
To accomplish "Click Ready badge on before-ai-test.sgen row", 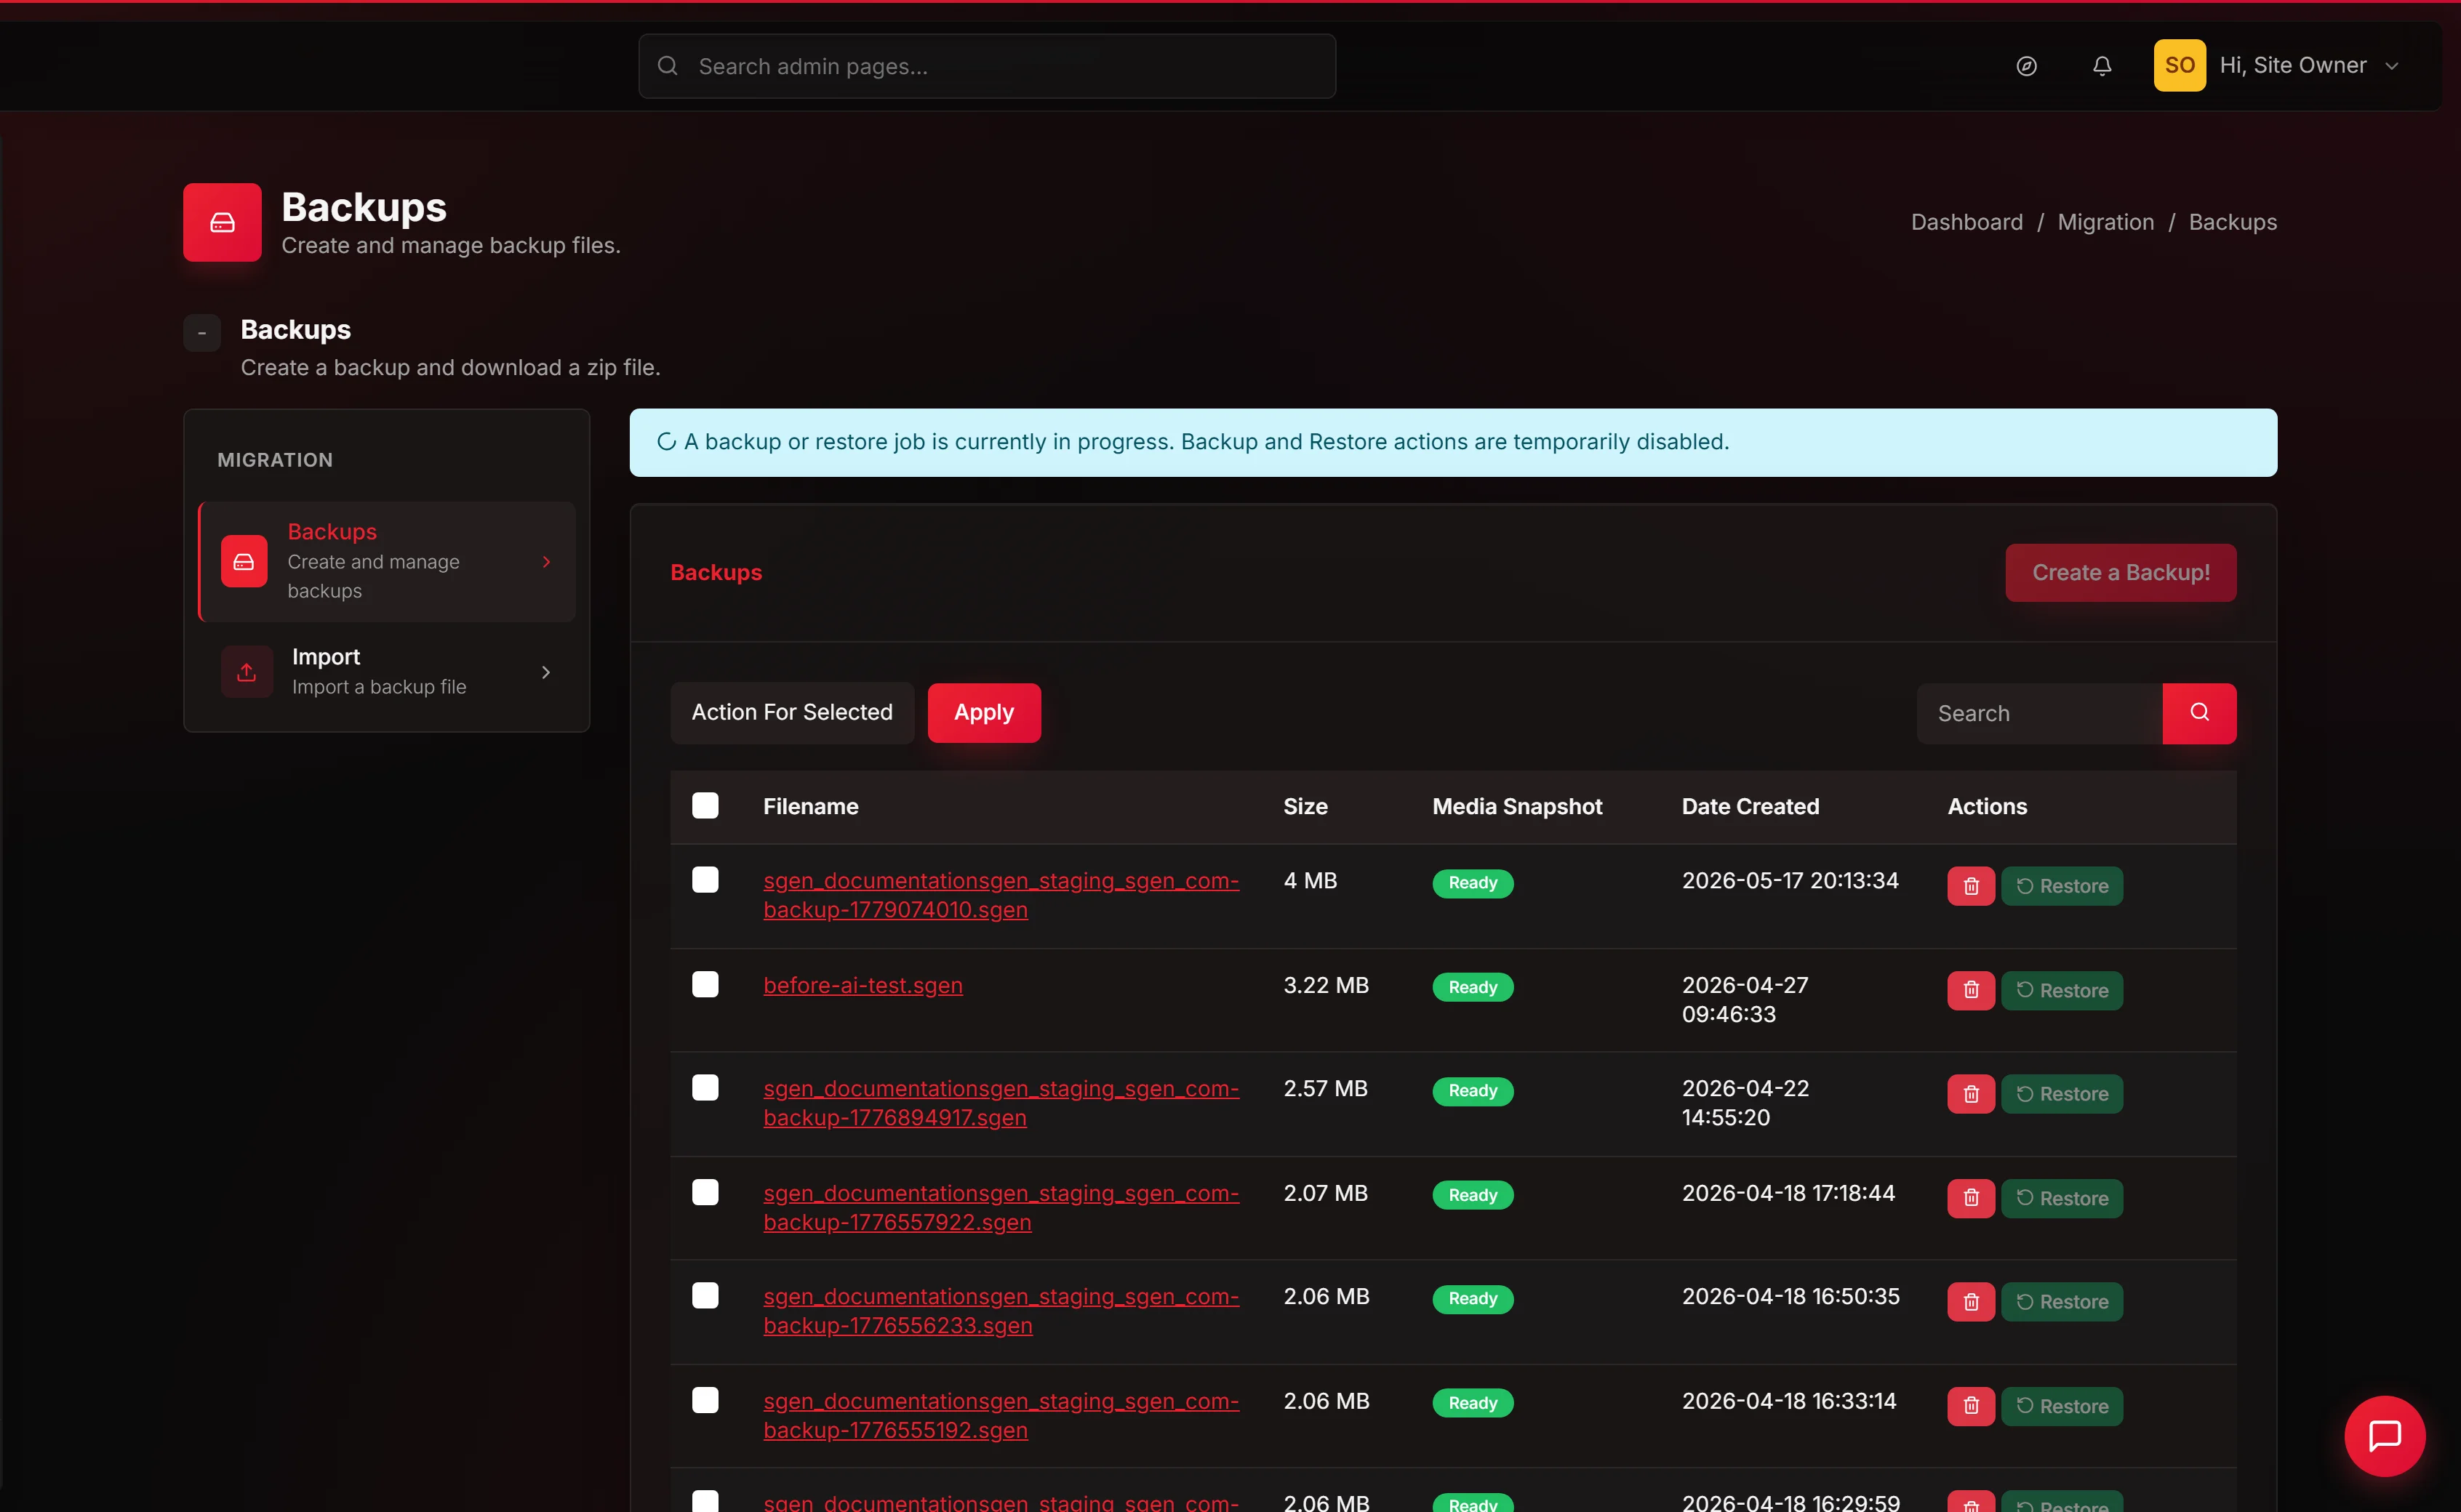I will 1473,988.
